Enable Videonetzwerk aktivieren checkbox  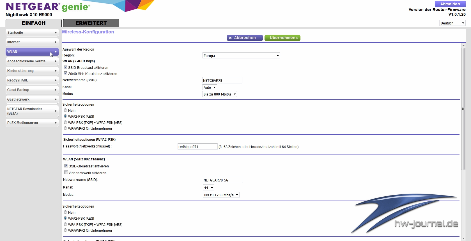click(x=66, y=172)
